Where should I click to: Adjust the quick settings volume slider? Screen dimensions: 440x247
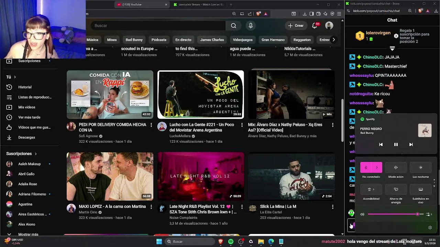396,214
